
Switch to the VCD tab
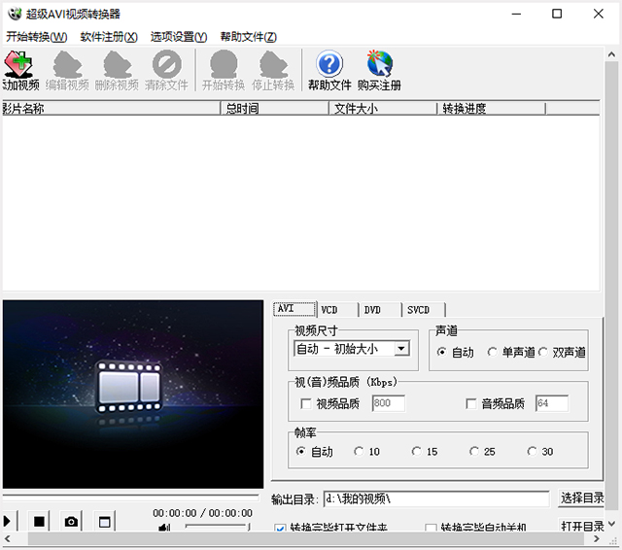point(337,310)
